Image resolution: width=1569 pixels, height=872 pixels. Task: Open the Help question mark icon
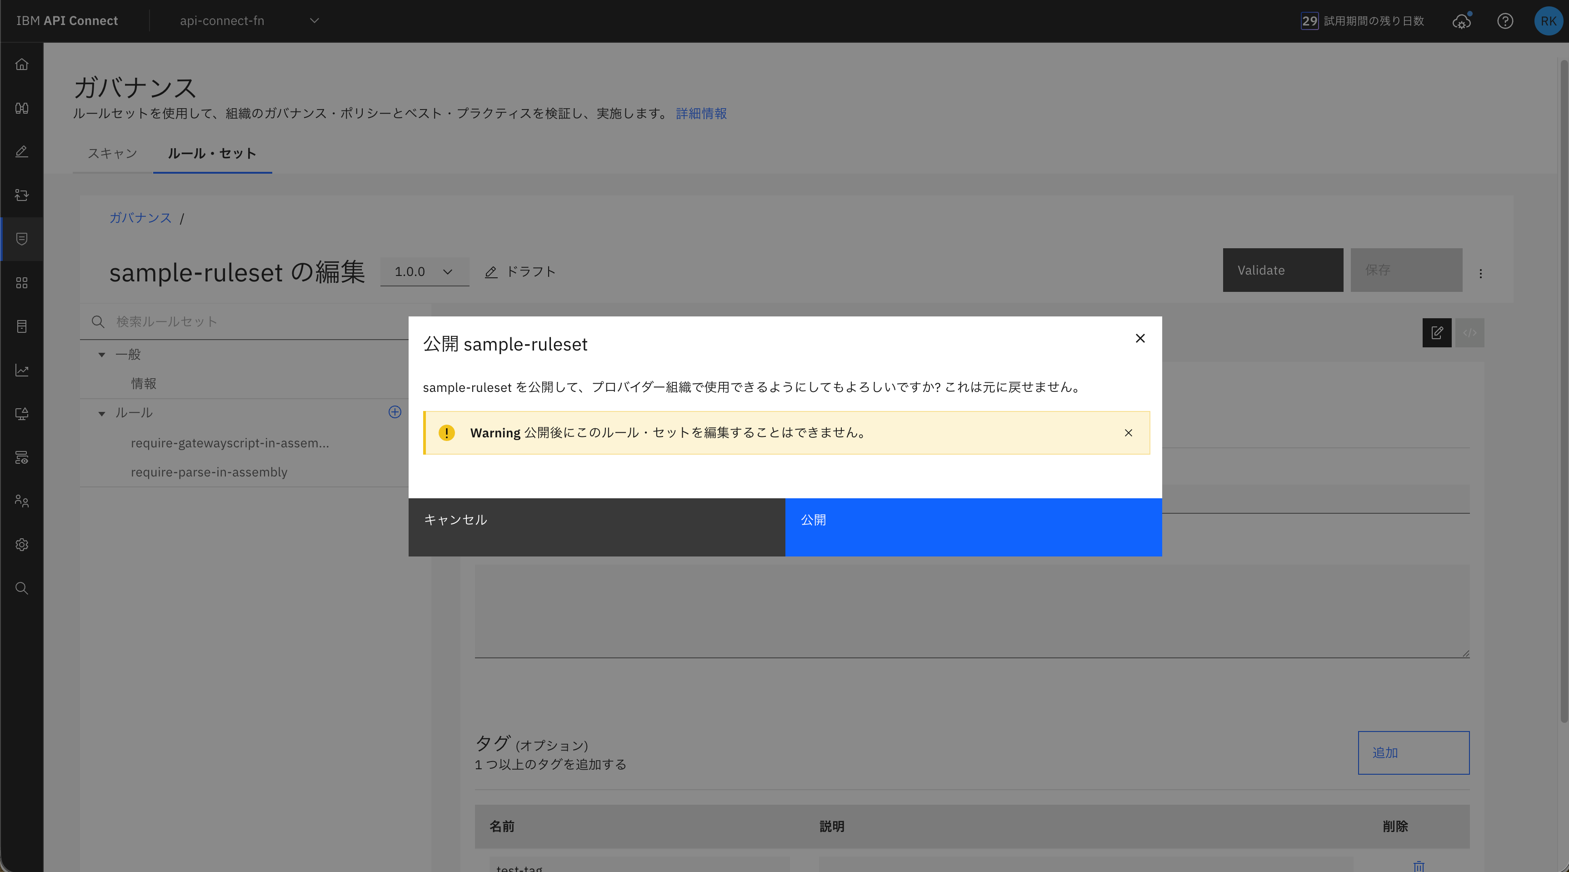coord(1505,21)
